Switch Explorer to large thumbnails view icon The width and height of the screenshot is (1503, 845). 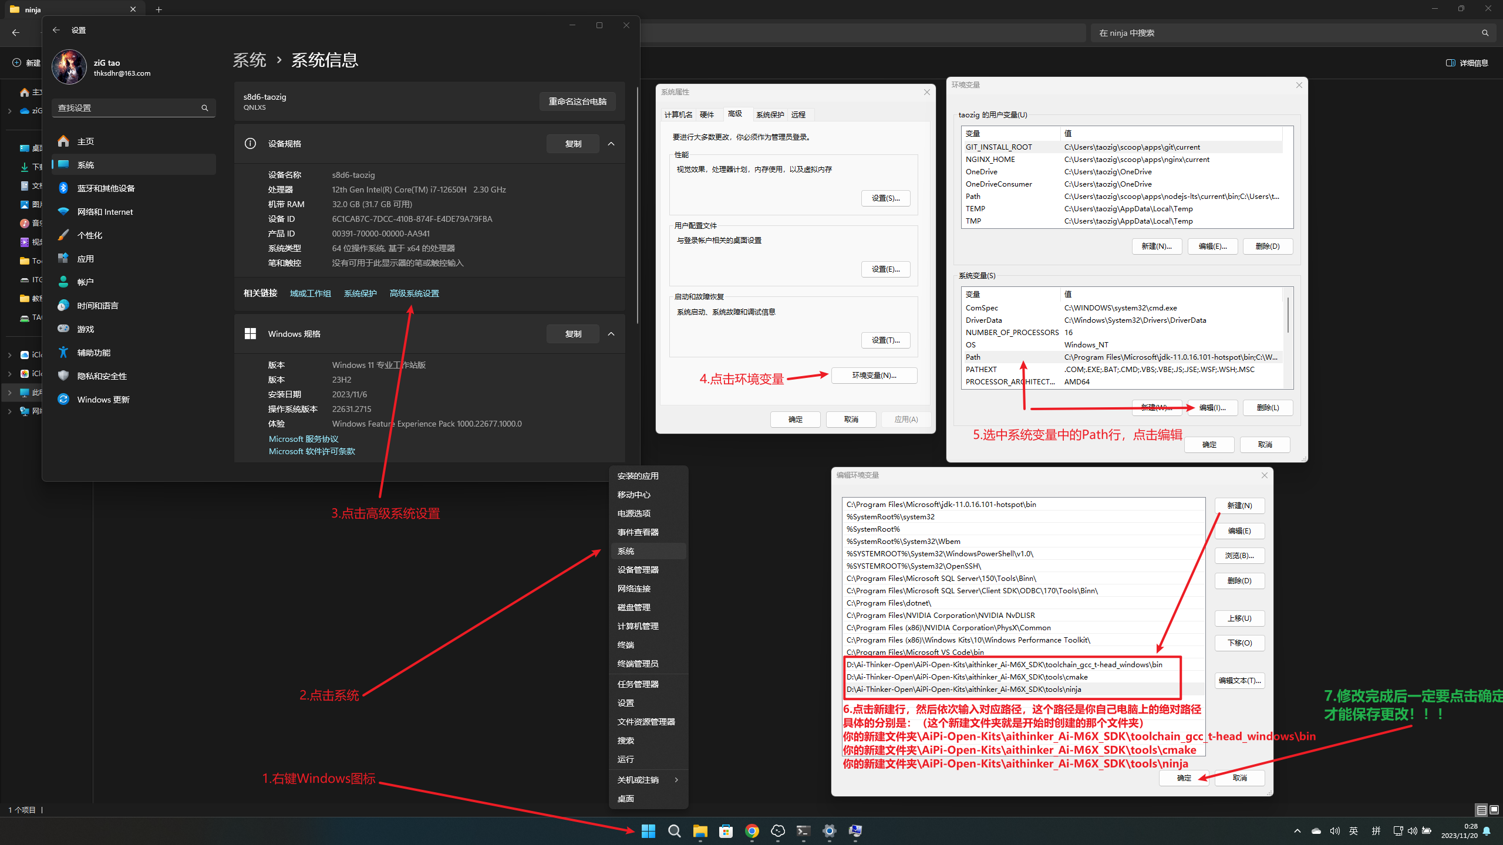tap(1494, 810)
